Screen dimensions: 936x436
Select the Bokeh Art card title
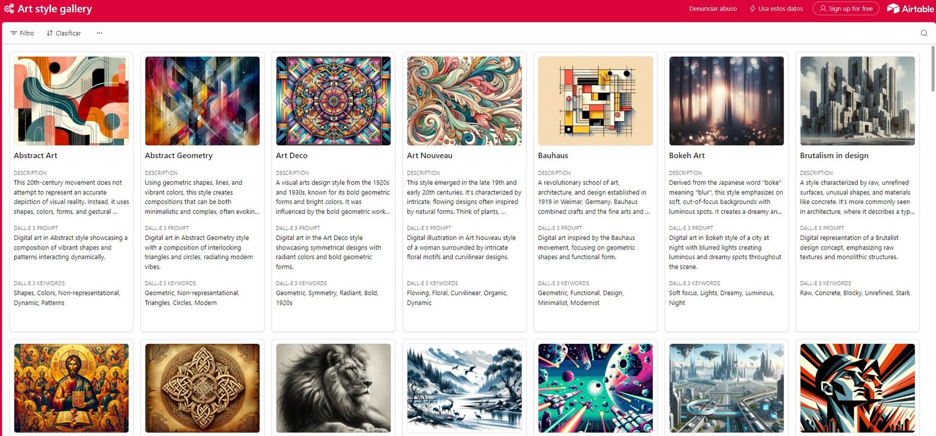pos(687,156)
